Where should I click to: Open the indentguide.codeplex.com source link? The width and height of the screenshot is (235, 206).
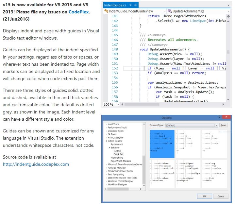click(x=36, y=164)
